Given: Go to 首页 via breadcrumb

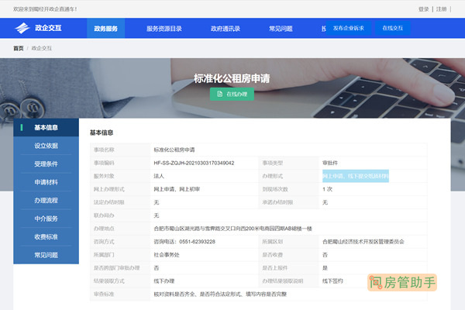Looking at the screenshot, I should [x=19, y=48].
